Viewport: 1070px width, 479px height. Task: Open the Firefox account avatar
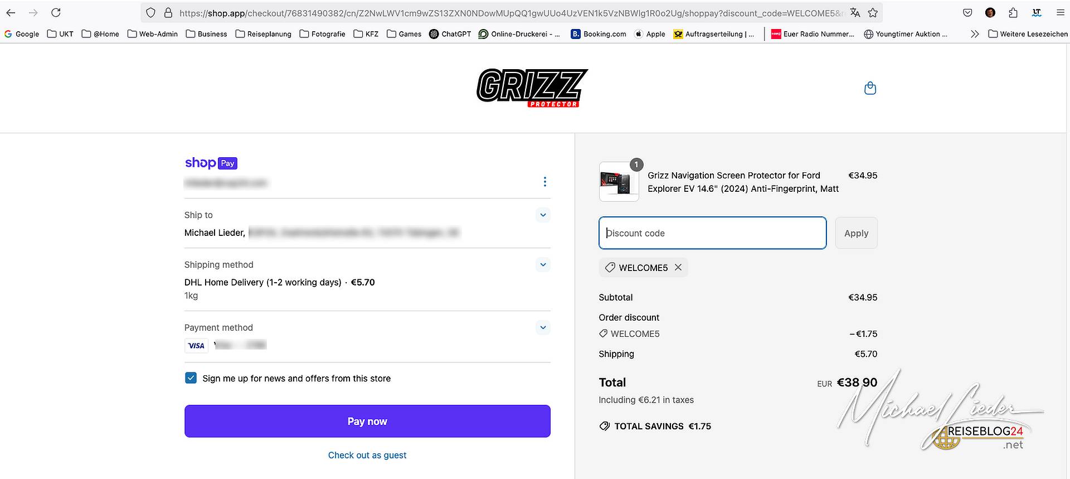990,13
